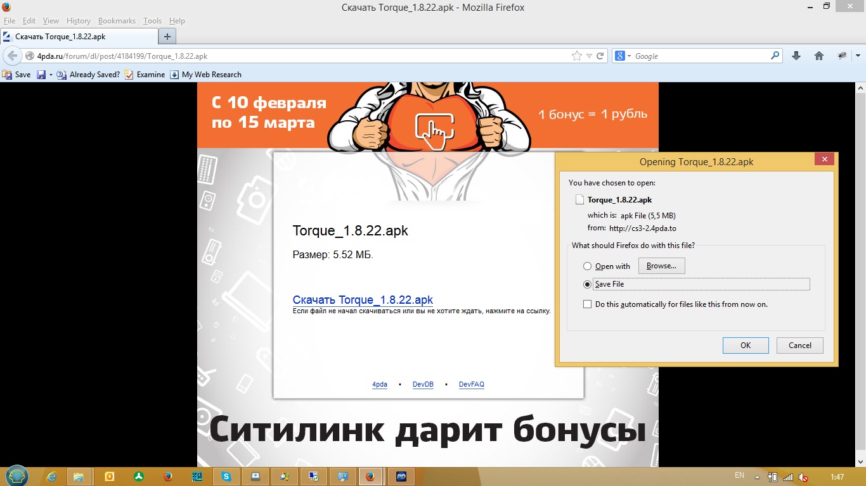
Task: Select the Open with radio button
Action: (587, 266)
